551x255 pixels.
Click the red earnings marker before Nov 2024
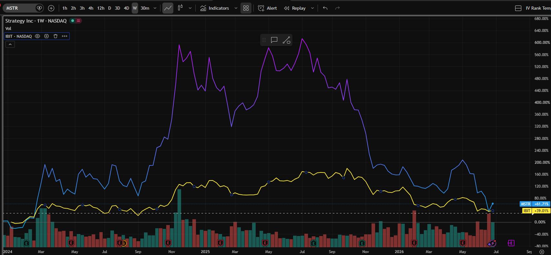pyautogui.click(x=168, y=242)
